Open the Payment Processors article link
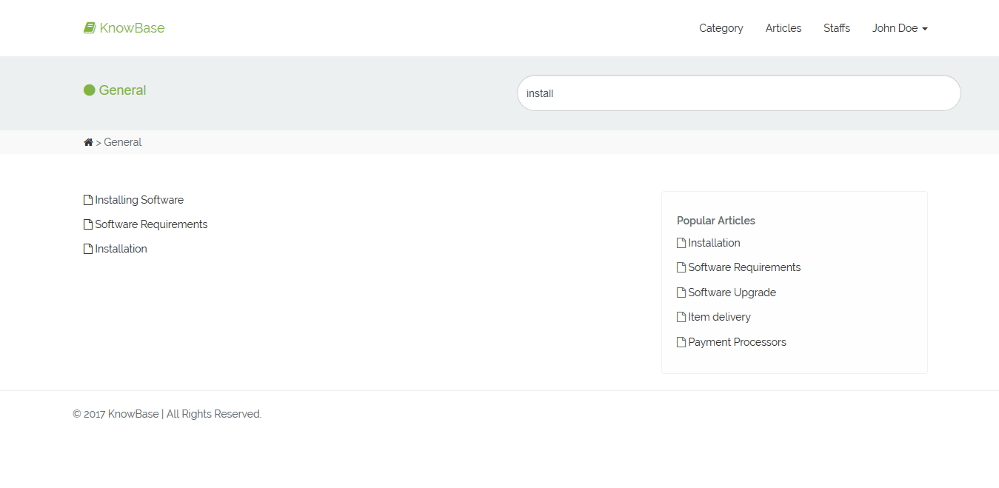999x488 pixels. point(737,342)
